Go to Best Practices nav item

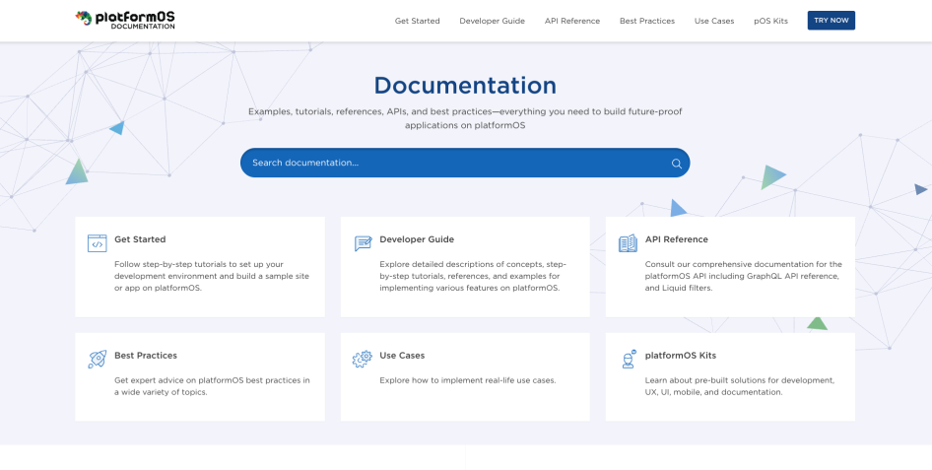coord(647,21)
